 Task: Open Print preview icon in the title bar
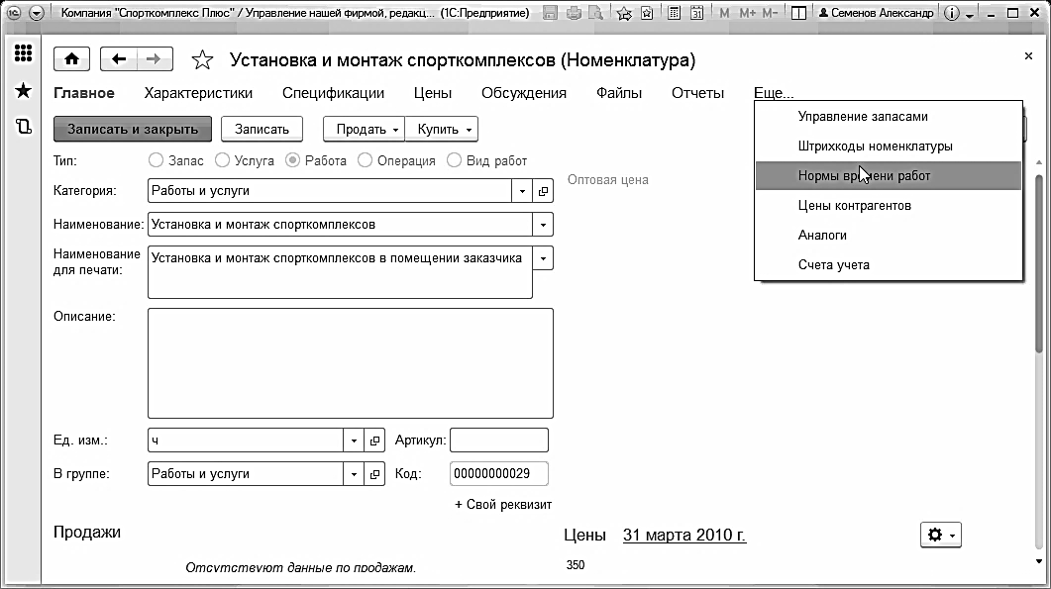point(595,13)
